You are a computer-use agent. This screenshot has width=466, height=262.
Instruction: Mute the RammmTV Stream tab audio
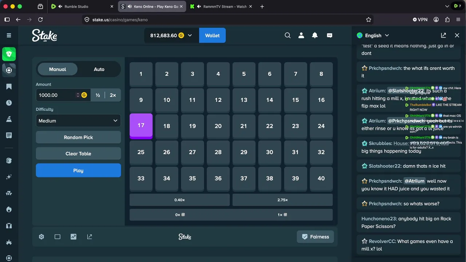[199, 7]
